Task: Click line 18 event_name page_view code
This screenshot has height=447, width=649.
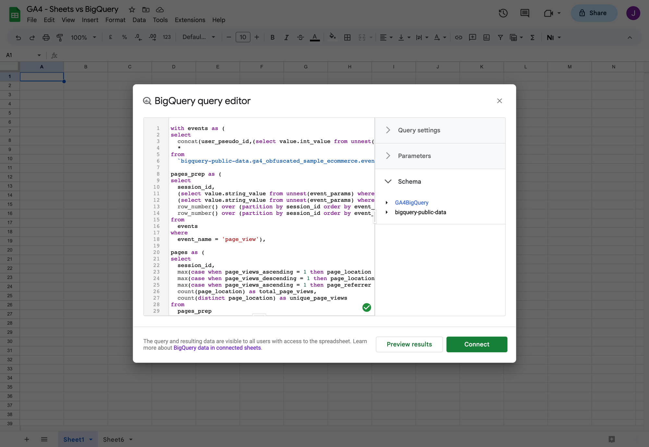Action: coord(222,239)
